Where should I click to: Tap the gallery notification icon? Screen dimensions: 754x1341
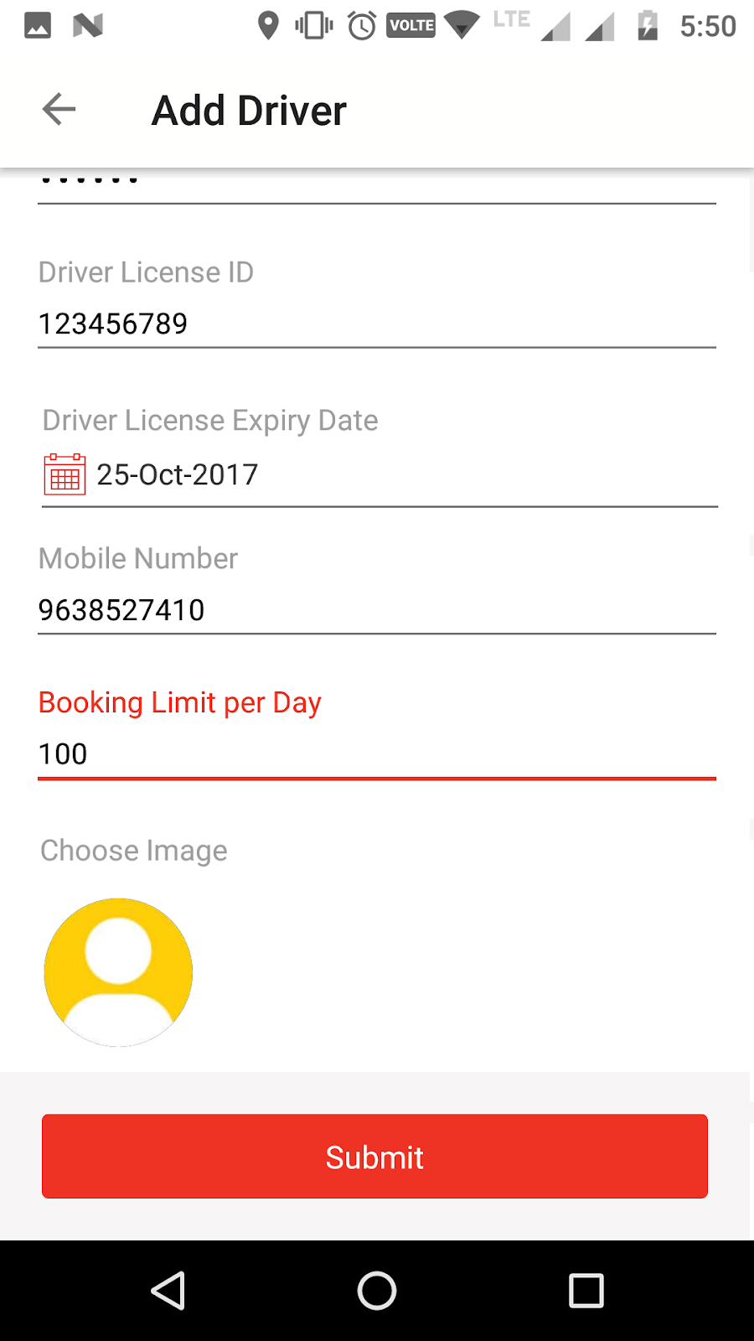pos(38,25)
